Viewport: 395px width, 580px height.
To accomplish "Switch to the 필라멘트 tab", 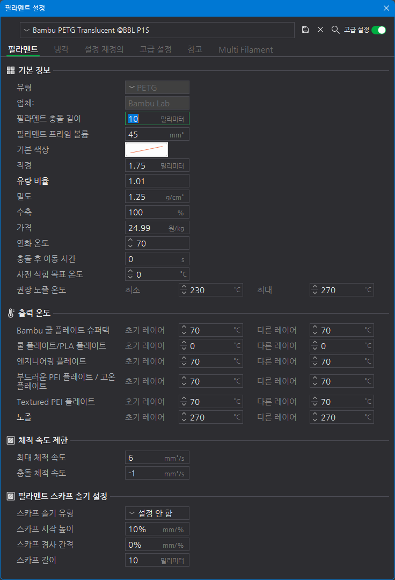I will coord(23,49).
